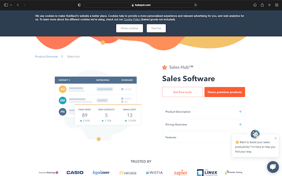282x176 pixels.
Task: Click the 13.45% emails sent increase
Action: click(130, 121)
